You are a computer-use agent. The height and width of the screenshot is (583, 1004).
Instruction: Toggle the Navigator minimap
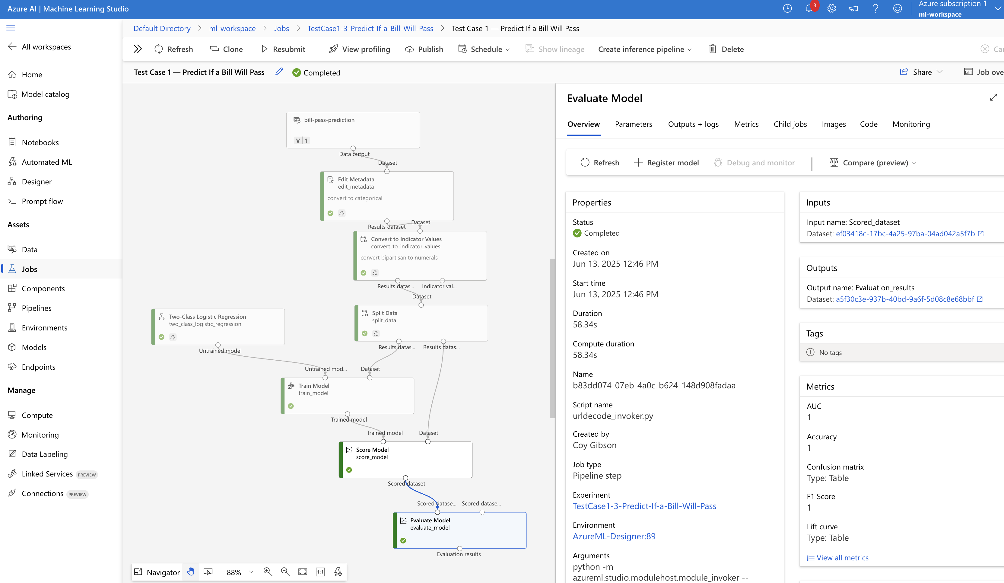click(x=157, y=572)
